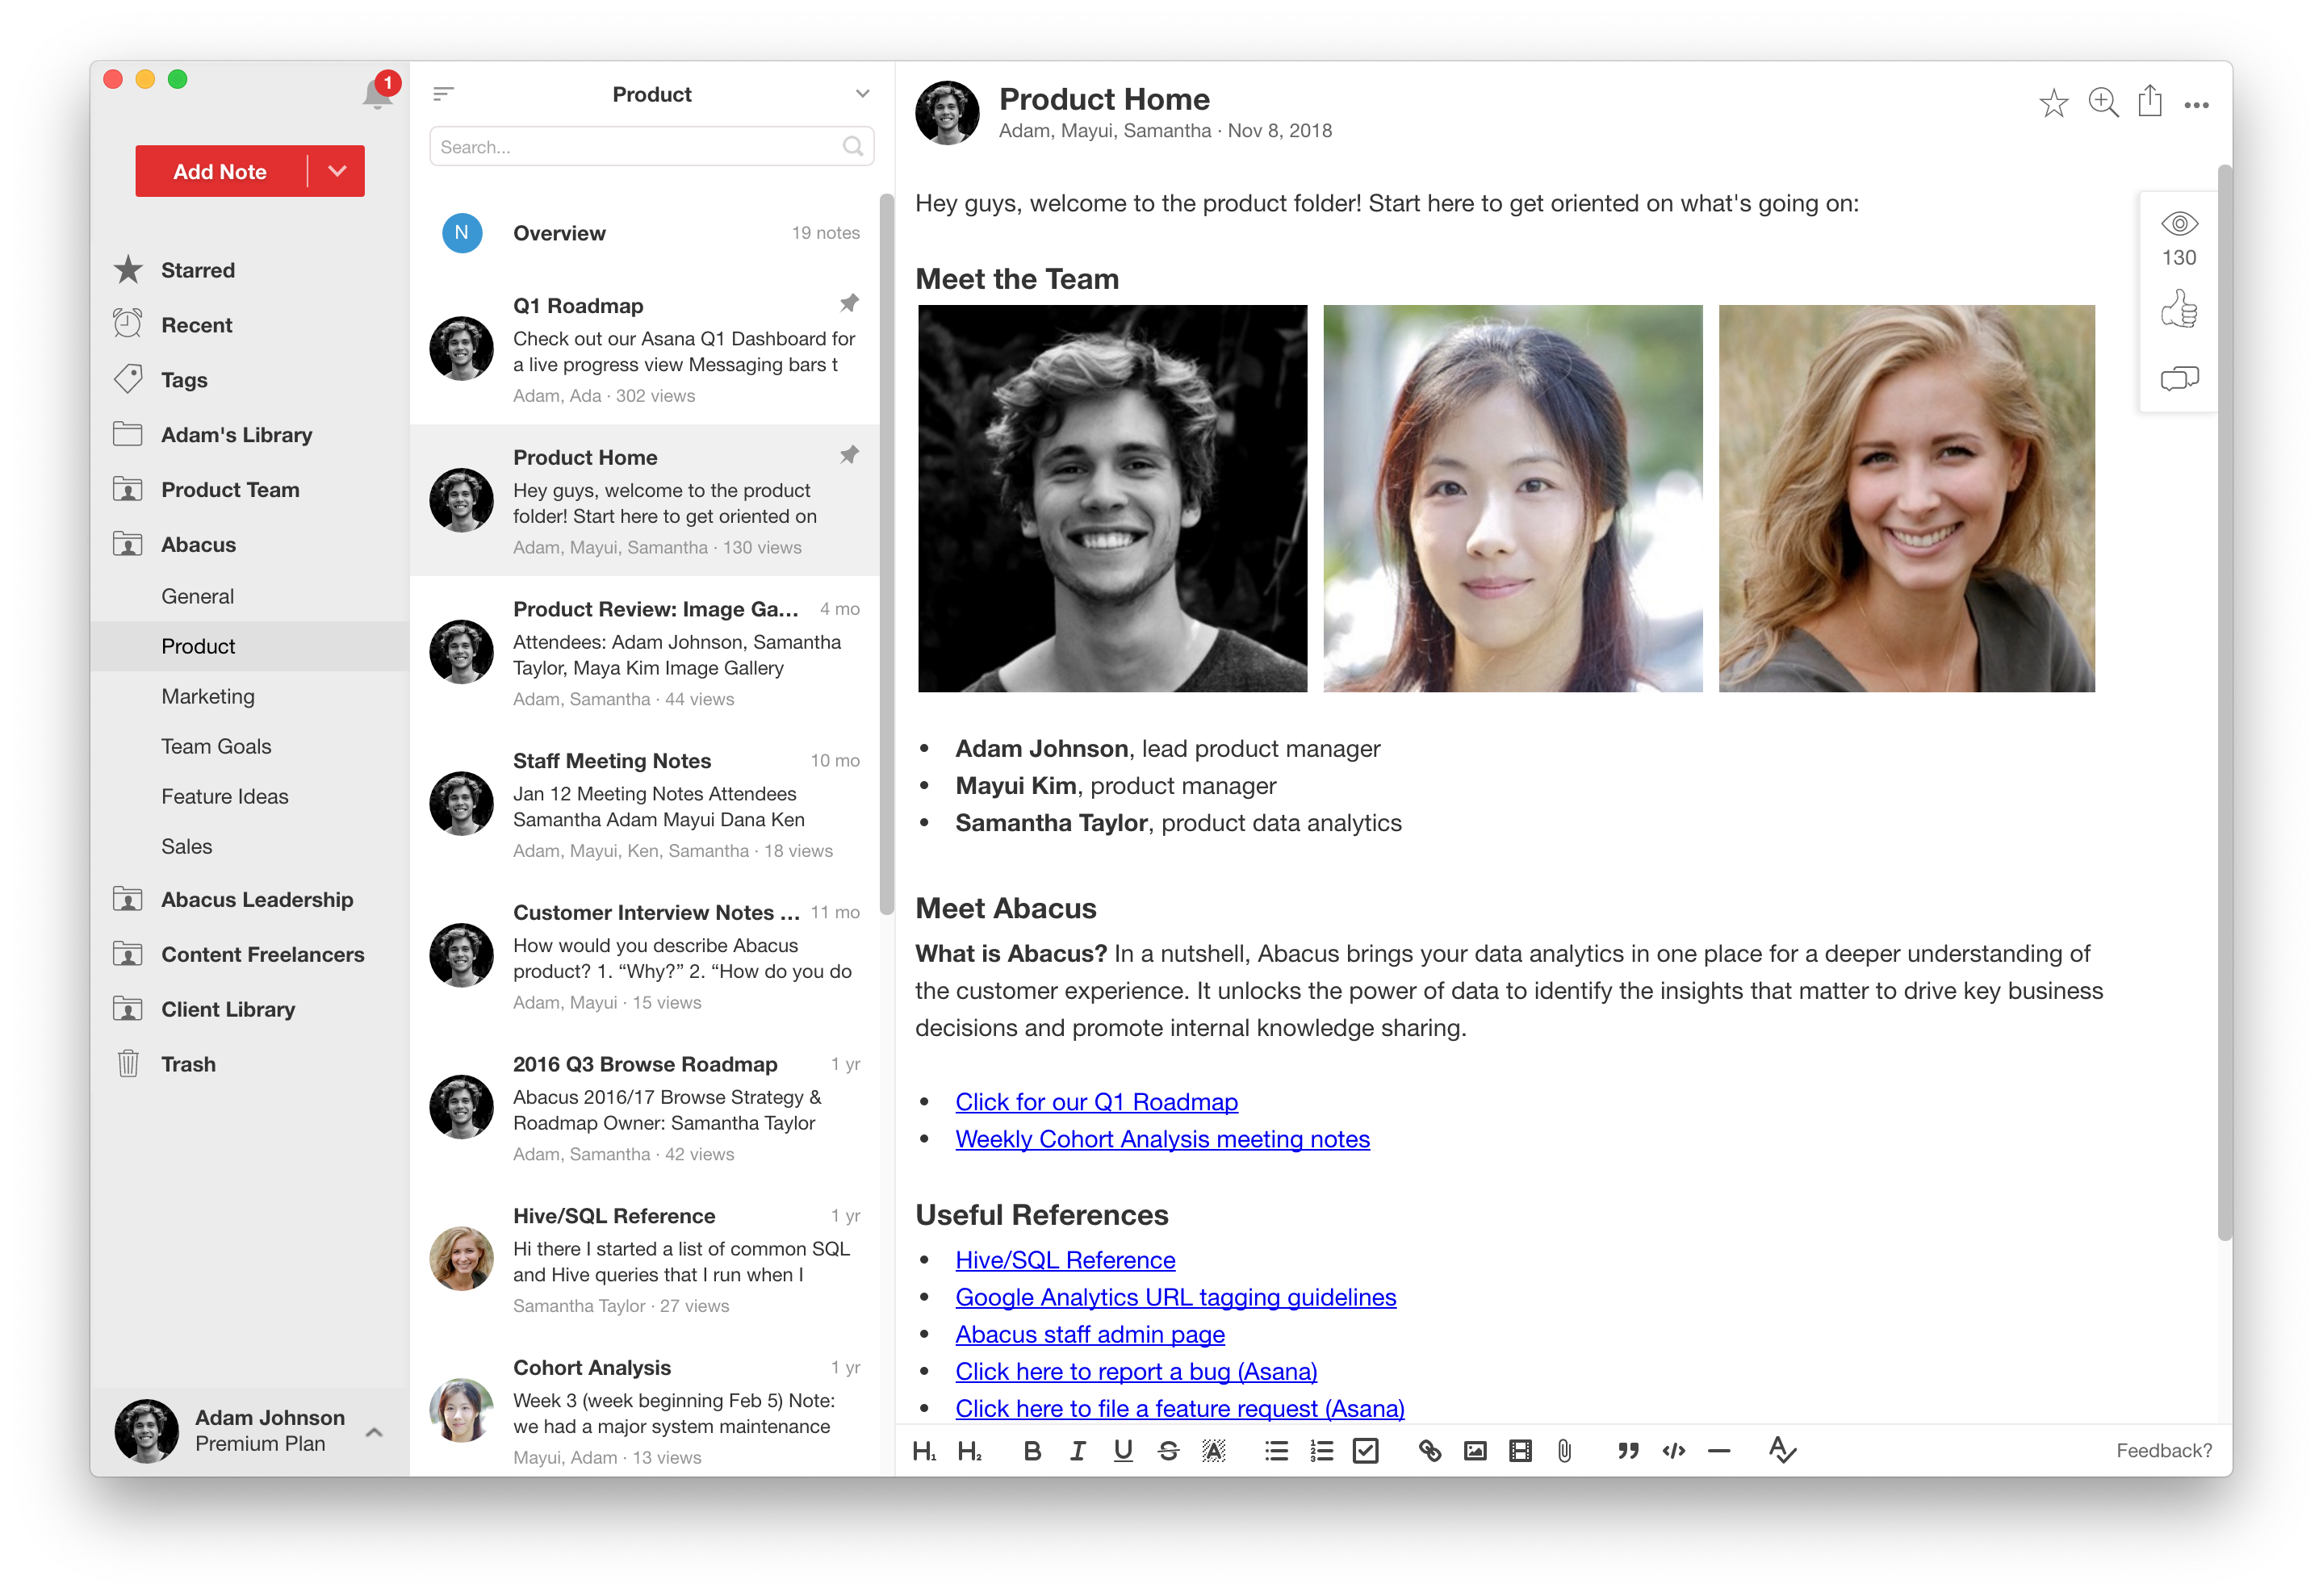Insert a code block
This screenshot has width=2323, height=1596.
pos(1672,1451)
